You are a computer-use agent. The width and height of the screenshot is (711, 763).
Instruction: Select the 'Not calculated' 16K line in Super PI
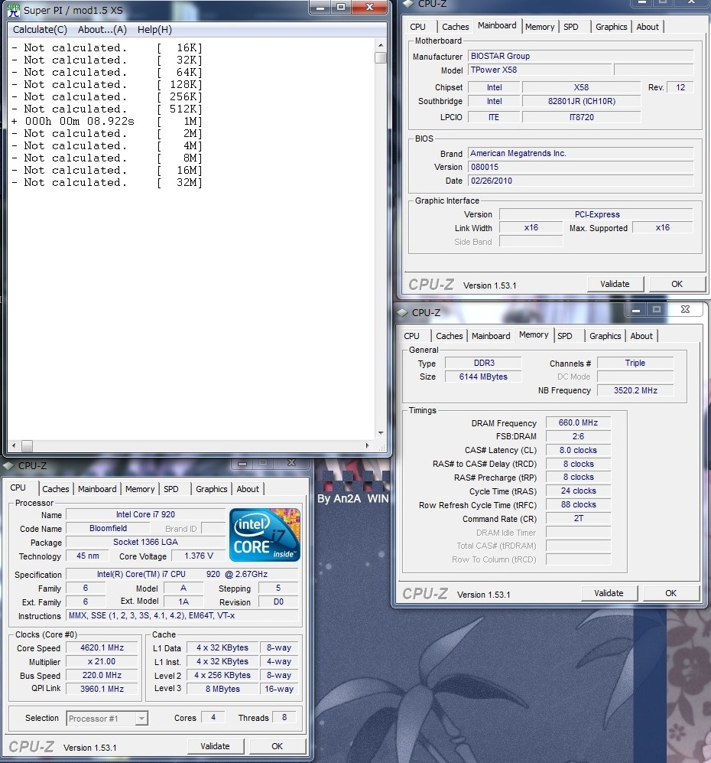point(107,47)
